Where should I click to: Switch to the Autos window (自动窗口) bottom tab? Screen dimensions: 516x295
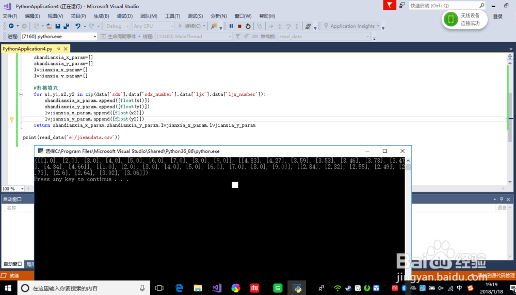pos(12,264)
